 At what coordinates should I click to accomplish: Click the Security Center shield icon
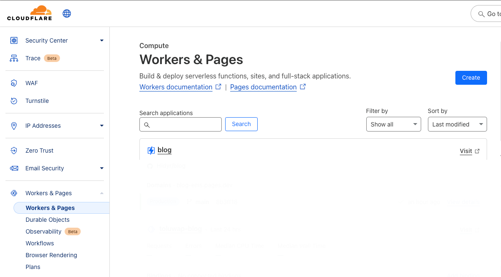pyautogui.click(x=14, y=40)
